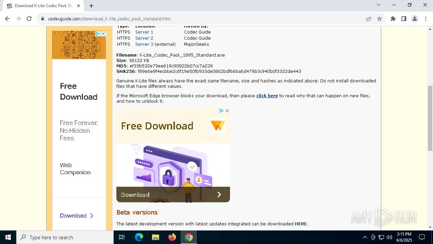Viewport: 433px width, 244px height.
Task: Share this page from the address bar
Action: [x=369, y=19]
